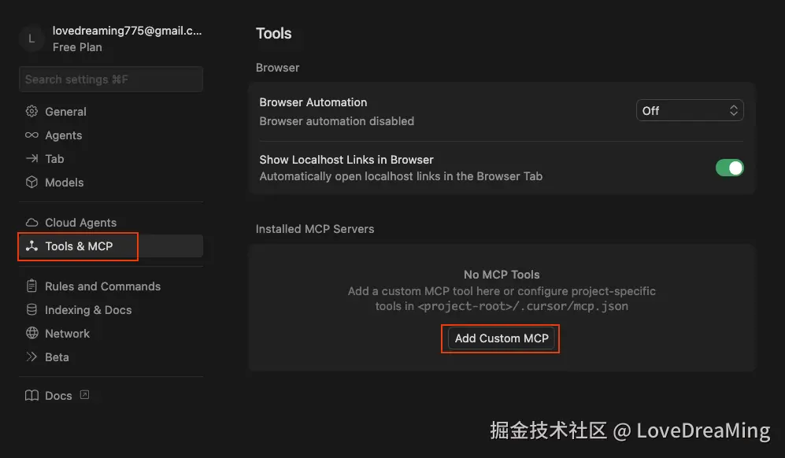This screenshot has width=785, height=458.
Task: Click the Docs book icon
Action: pyautogui.click(x=31, y=396)
